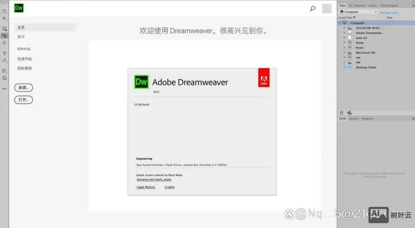Switch to the Insert tab
The image size is (415, 228).
373,5
